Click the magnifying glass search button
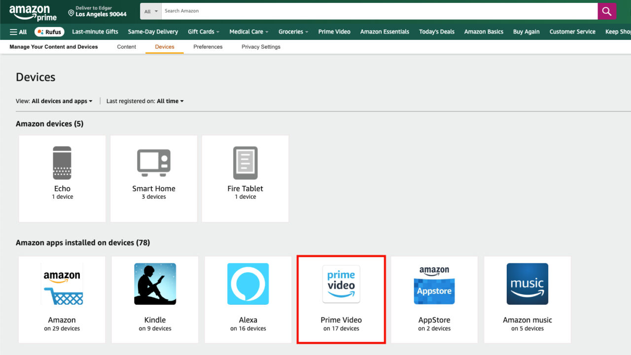Viewport: 631px width, 355px height. [607, 11]
